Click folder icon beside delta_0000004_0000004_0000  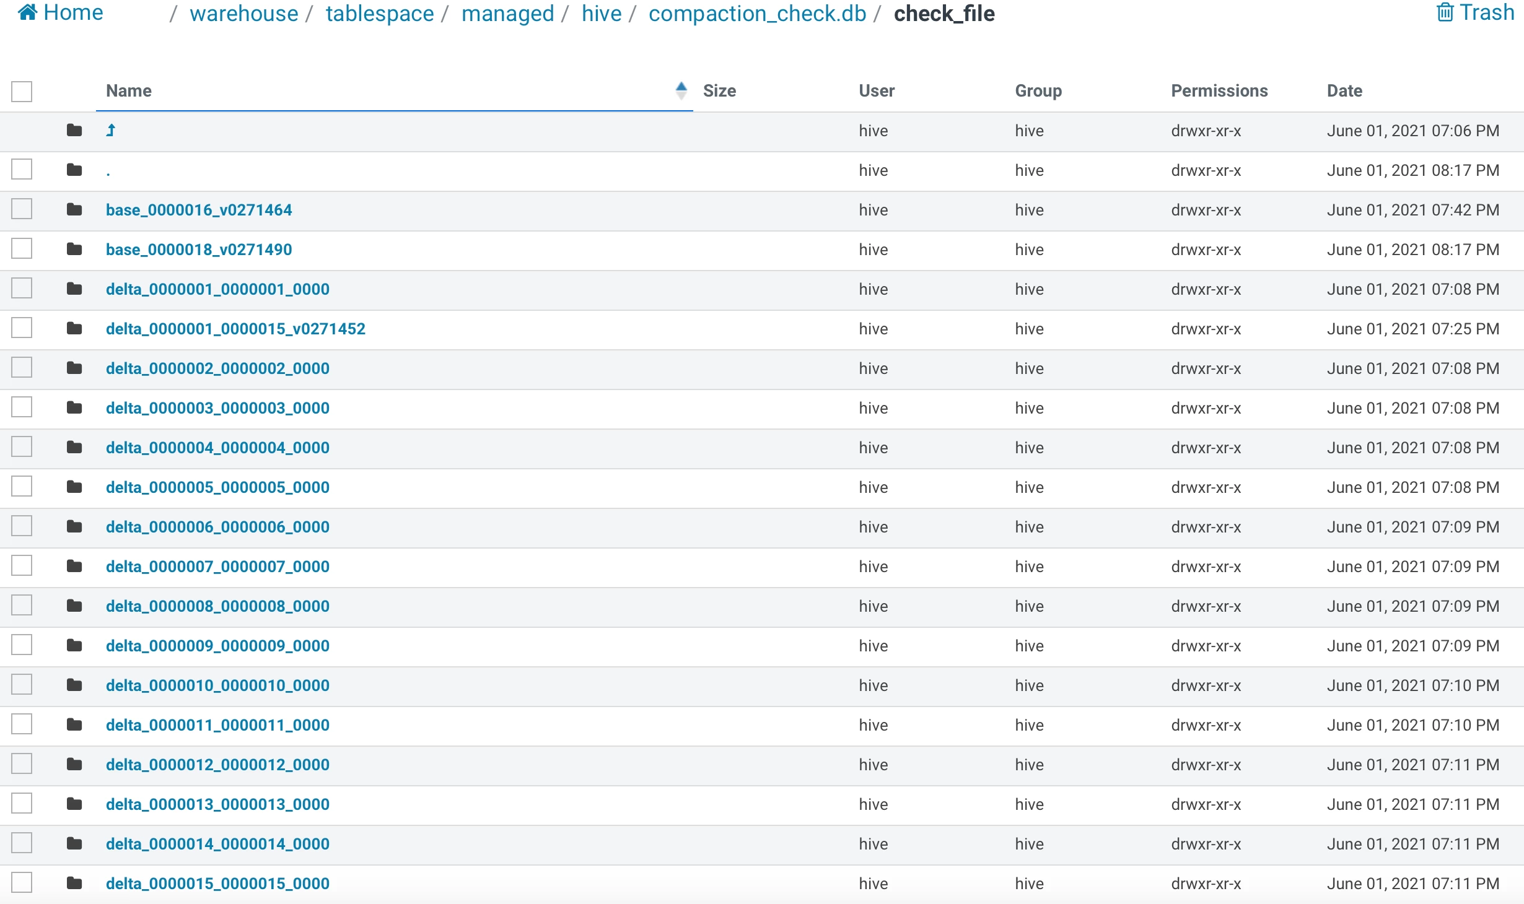74,447
